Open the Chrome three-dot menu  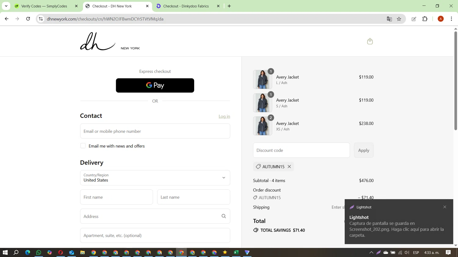coord(451,19)
